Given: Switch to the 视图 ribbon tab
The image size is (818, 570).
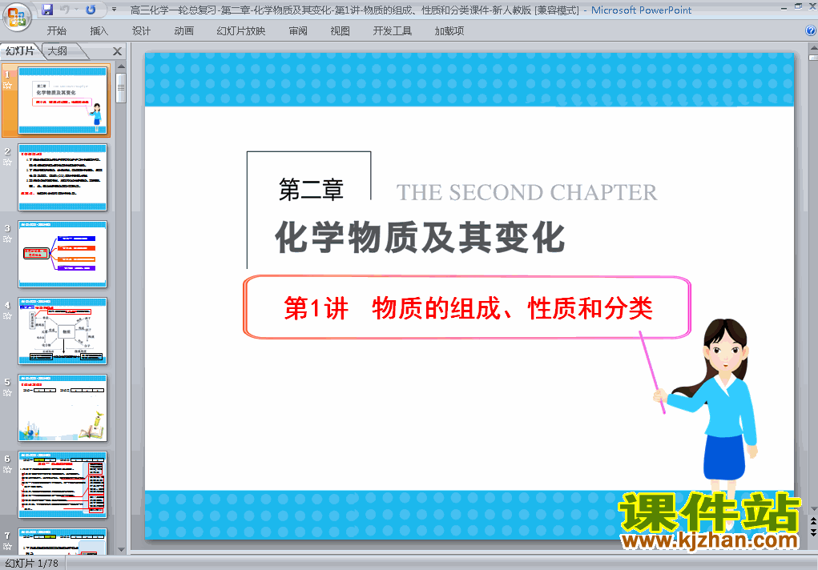Looking at the screenshot, I should [340, 30].
